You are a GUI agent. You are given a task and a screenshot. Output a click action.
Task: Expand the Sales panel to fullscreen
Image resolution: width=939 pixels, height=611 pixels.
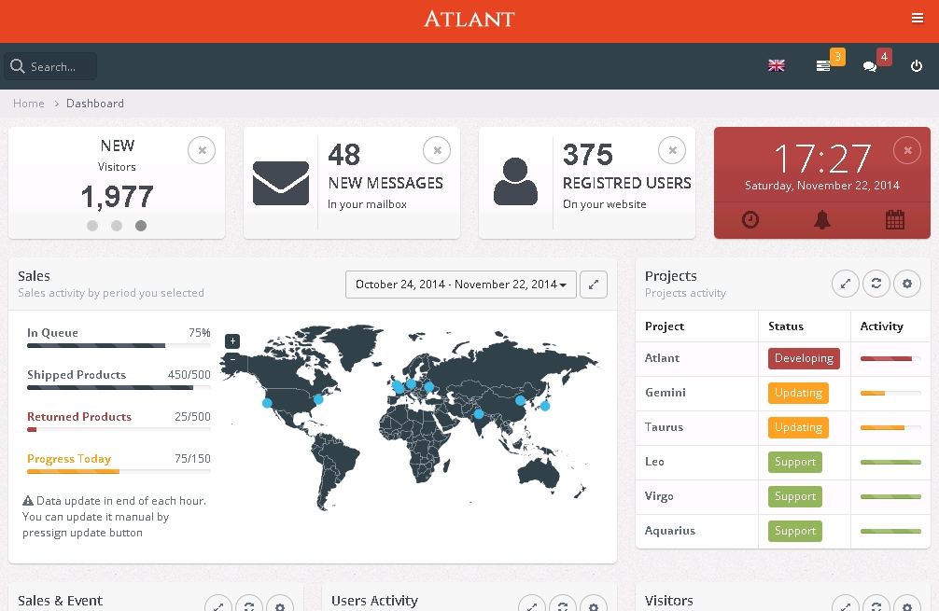click(x=594, y=285)
